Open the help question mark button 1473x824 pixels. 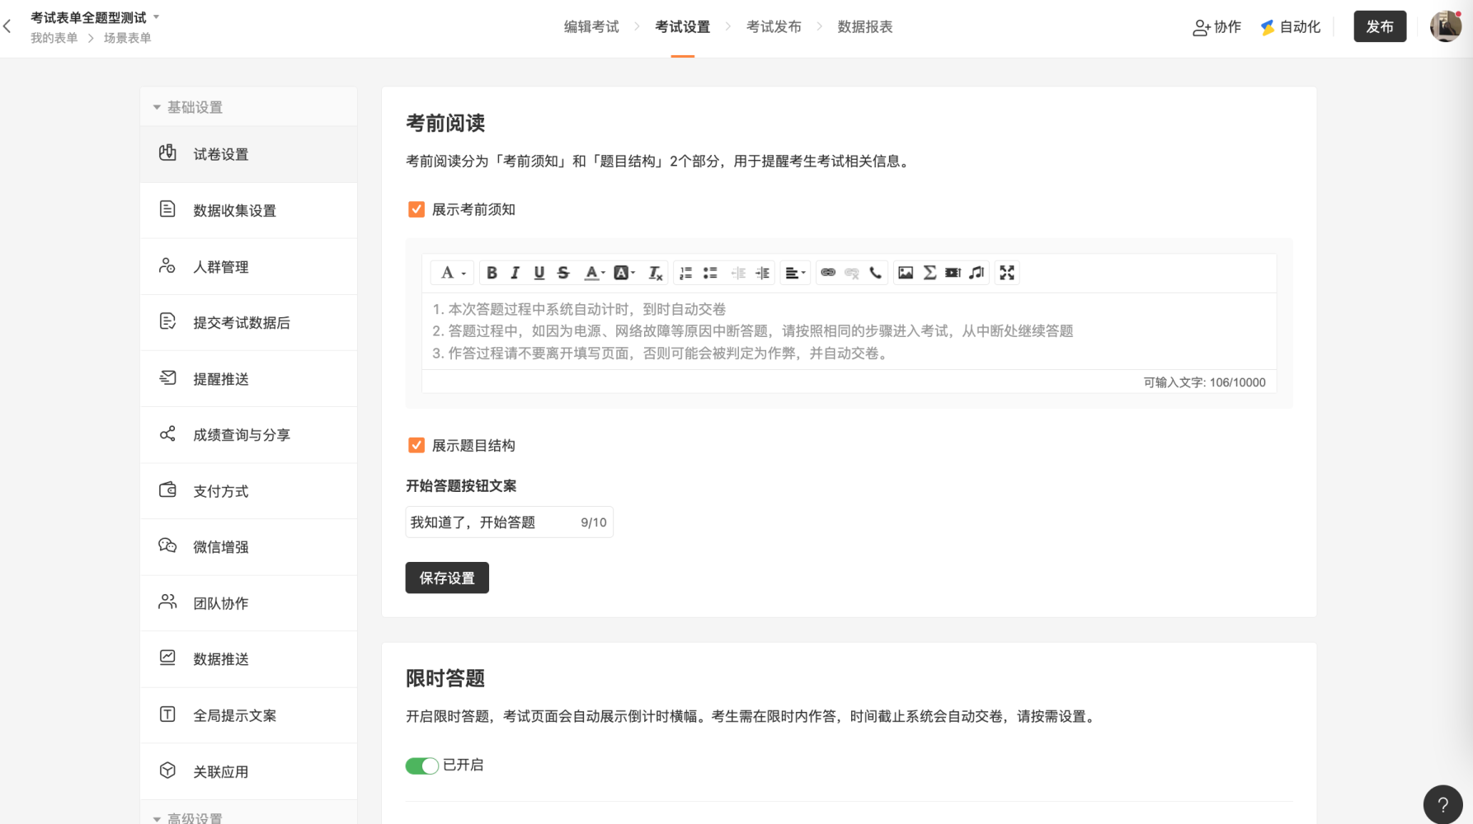point(1443,804)
